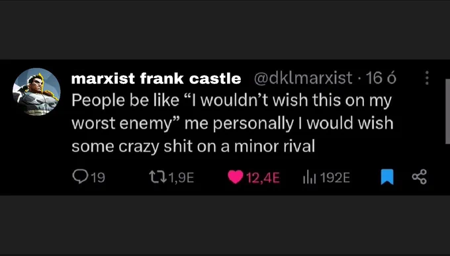This screenshot has width=450, height=256.
Task: Click the dark gray area above the tweet
Action: [225, 30]
